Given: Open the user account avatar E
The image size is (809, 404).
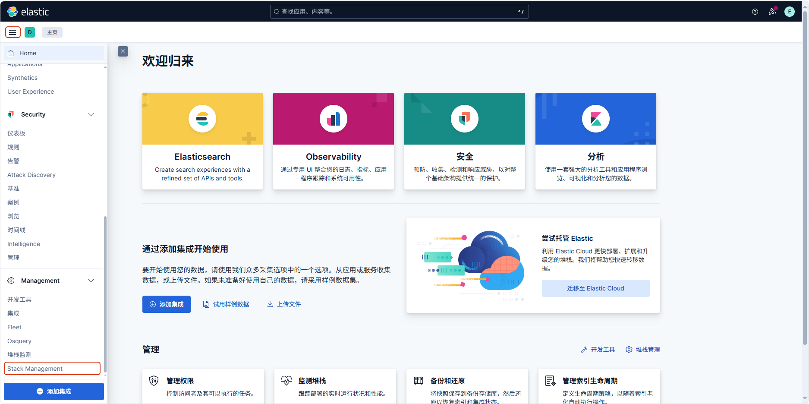Looking at the screenshot, I should (x=790, y=12).
